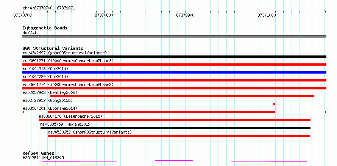Click the red nsv4520652 variant bar

[179, 136]
